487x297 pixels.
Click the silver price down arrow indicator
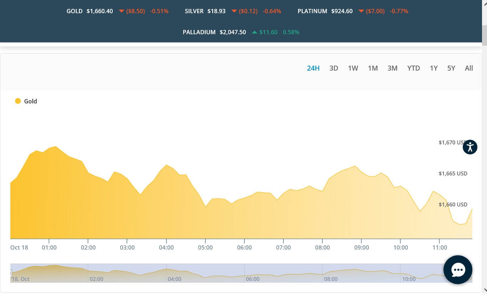pyautogui.click(x=234, y=11)
